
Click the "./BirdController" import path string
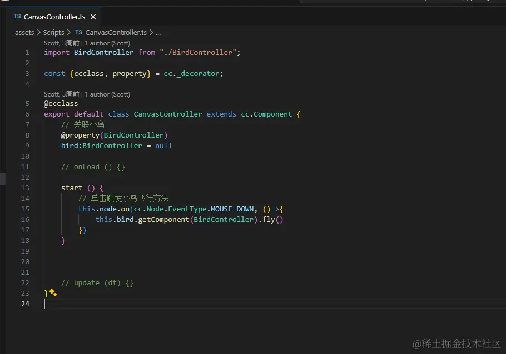(198, 53)
